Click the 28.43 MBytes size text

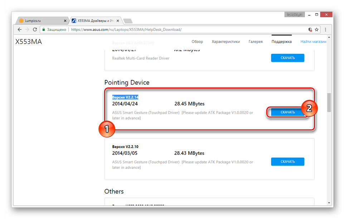click(x=189, y=153)
